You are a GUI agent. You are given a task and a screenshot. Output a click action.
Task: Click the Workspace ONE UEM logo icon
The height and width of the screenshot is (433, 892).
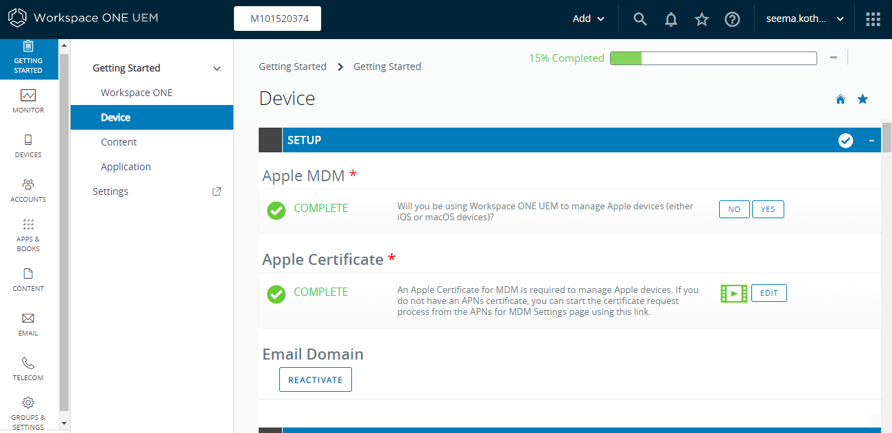[x=17, y=18]
